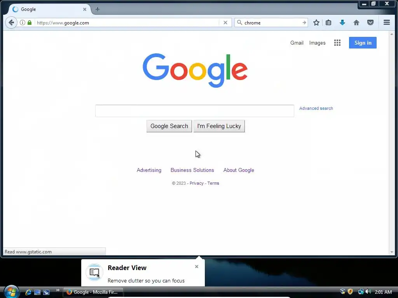
Task: Save page to Pocket icon
Action: [x=370, y=23]
